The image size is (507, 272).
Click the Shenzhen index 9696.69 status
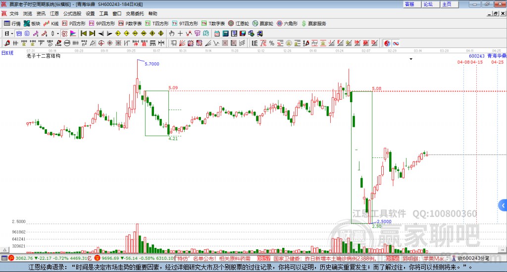click(110, 258)
